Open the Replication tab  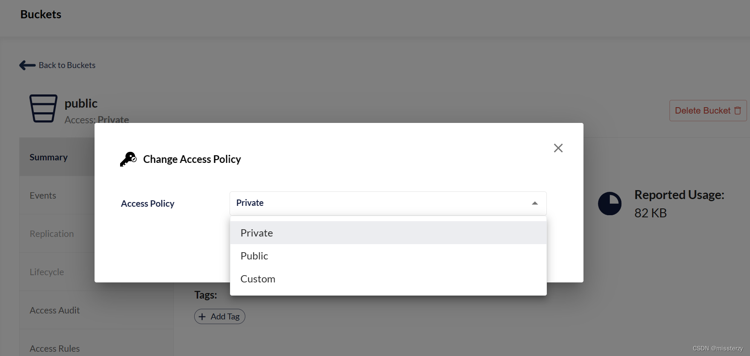[x=52, y=234]
